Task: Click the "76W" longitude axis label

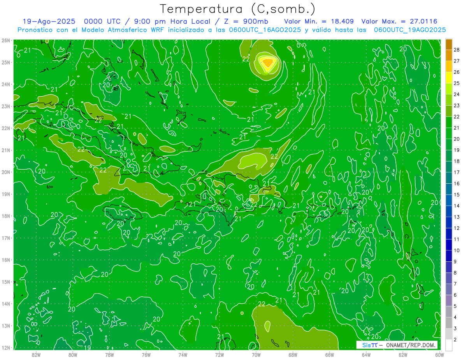Action: (x=146, y=355)
